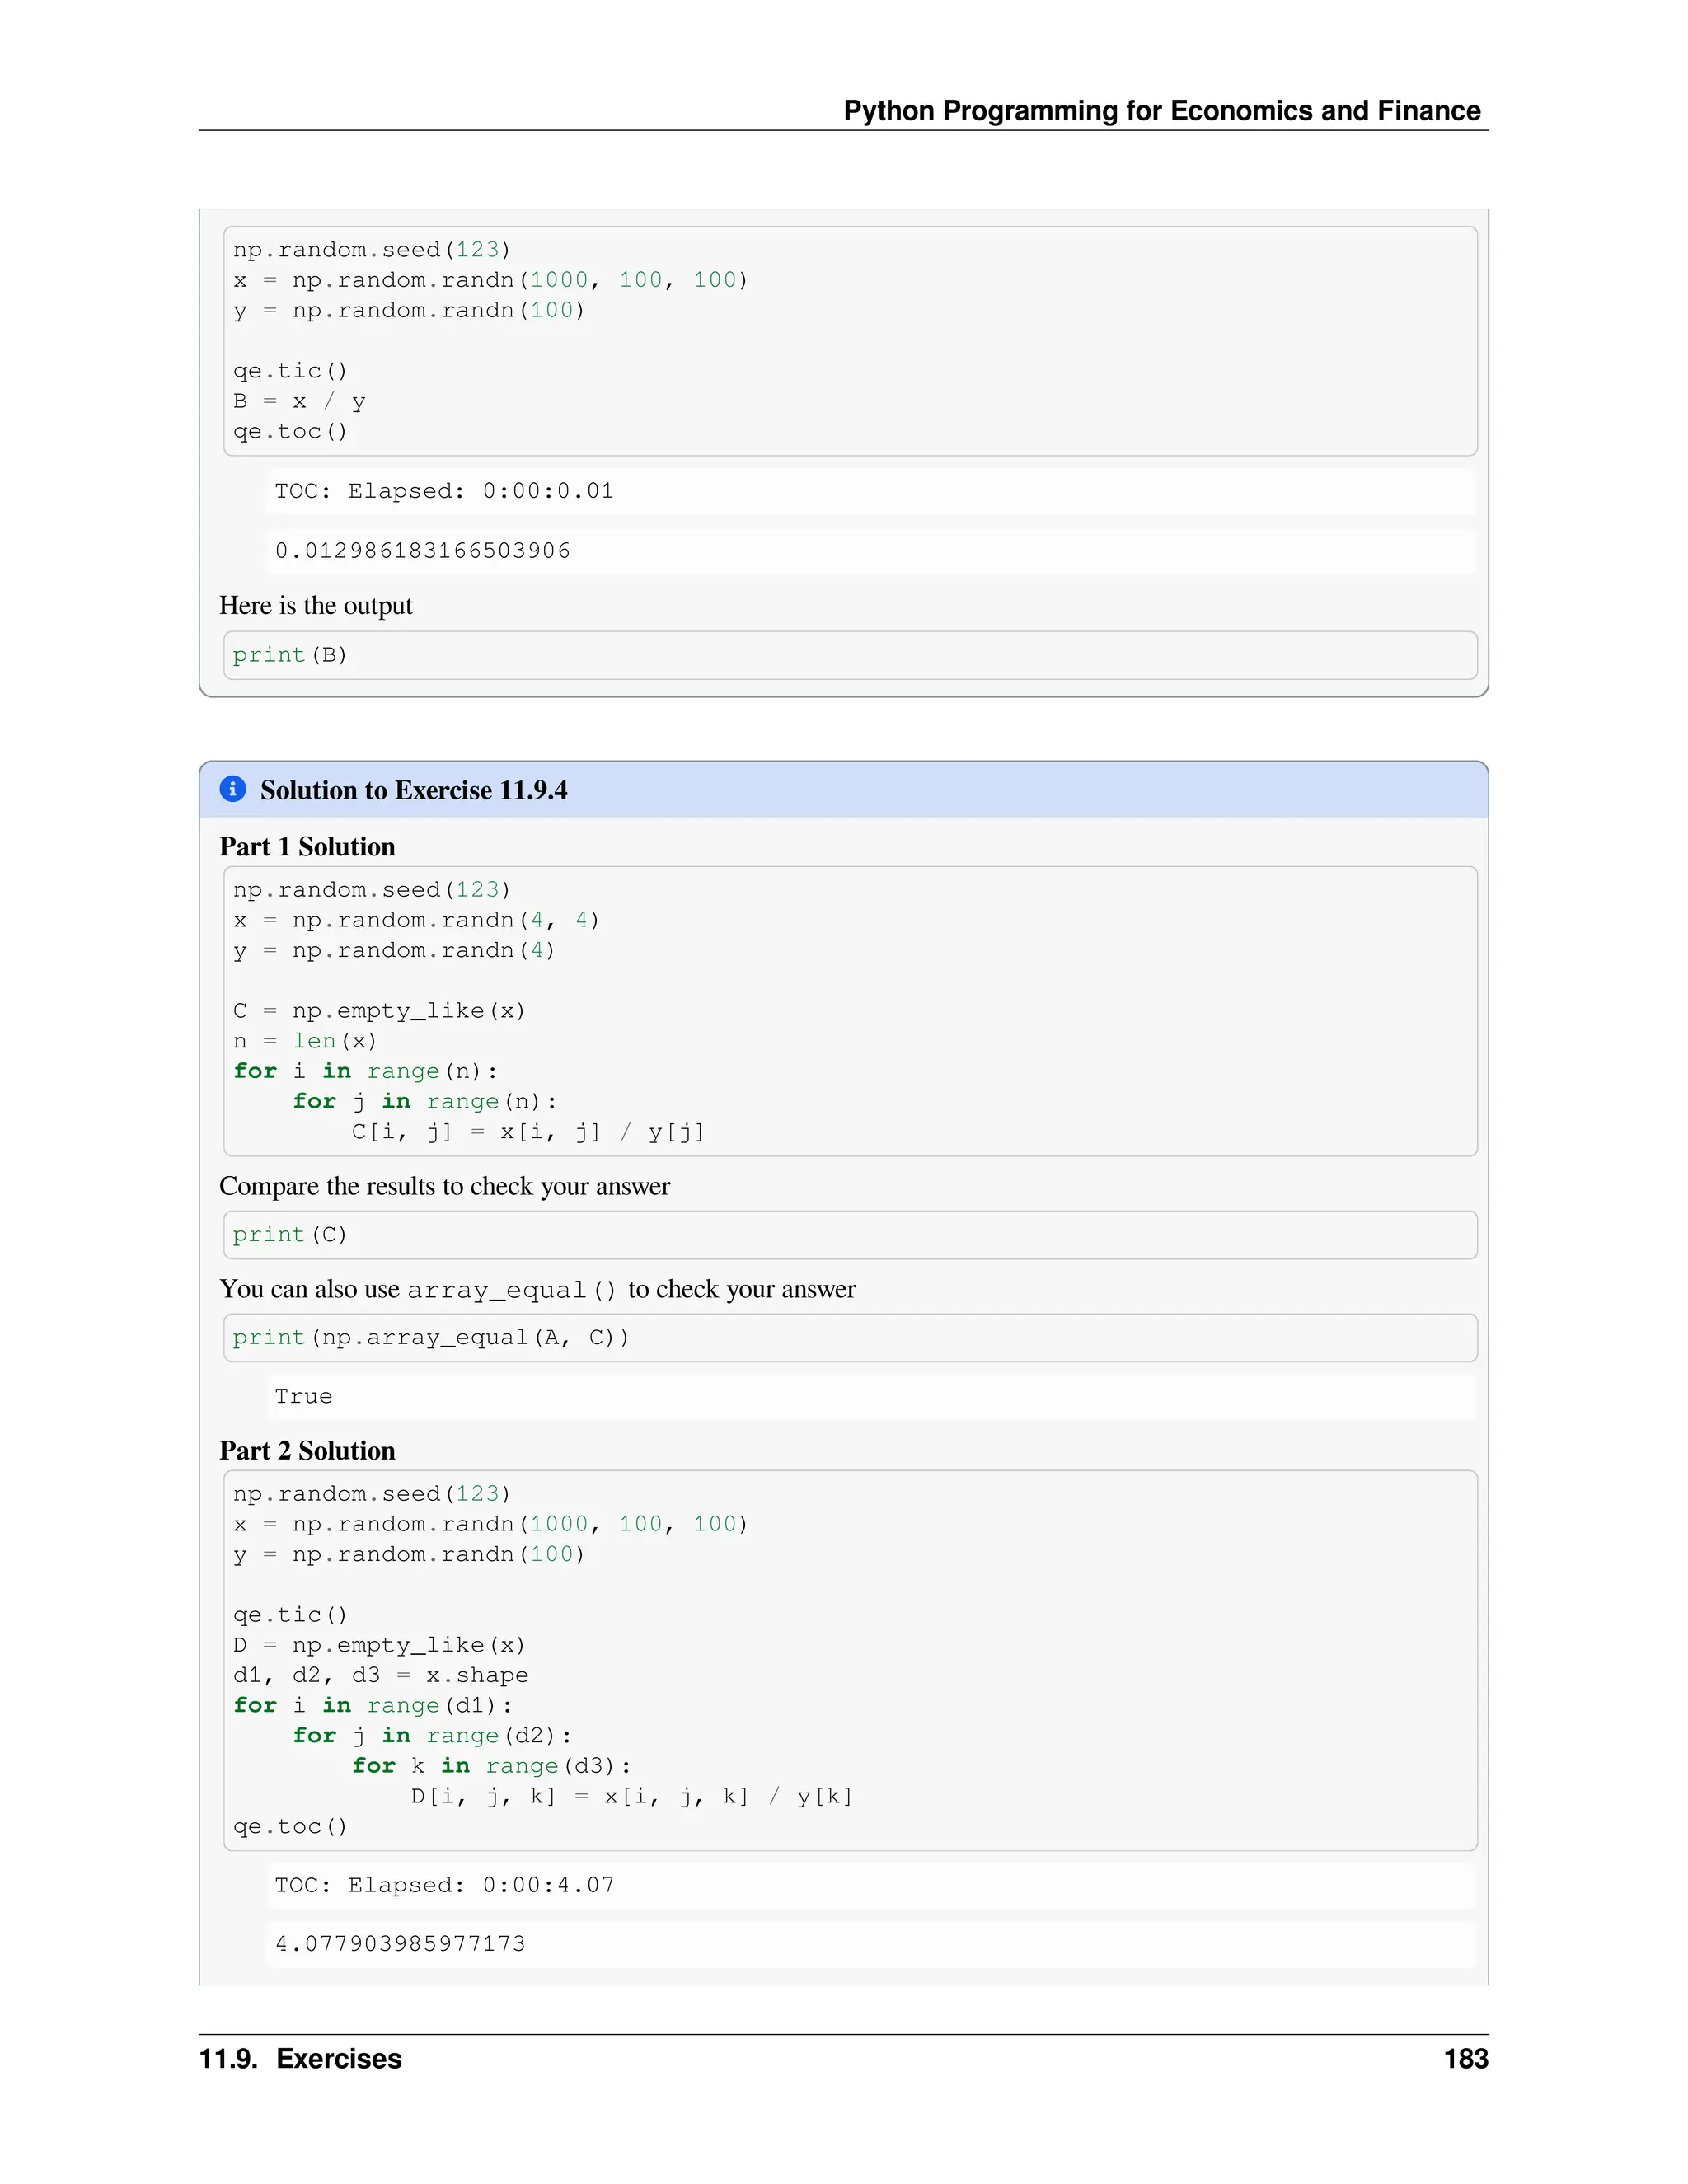The image size is (1688, 2184).
Task: Click the line 'B = x / y'
Action: point(299,401)
